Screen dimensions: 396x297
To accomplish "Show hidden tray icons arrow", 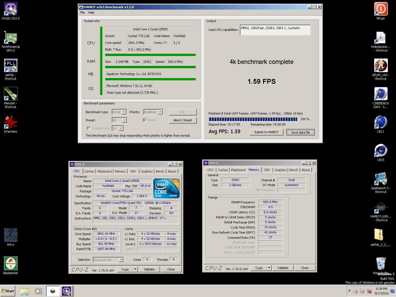I will pos(349,291).
